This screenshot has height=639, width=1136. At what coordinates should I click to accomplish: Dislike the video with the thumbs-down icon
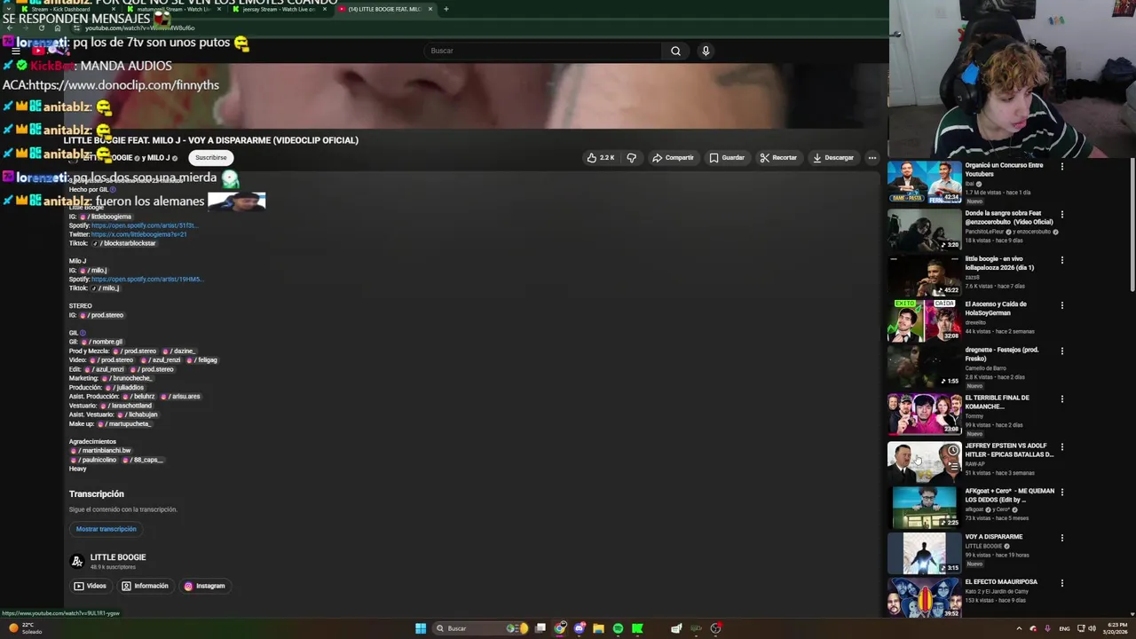pos(631,158)
